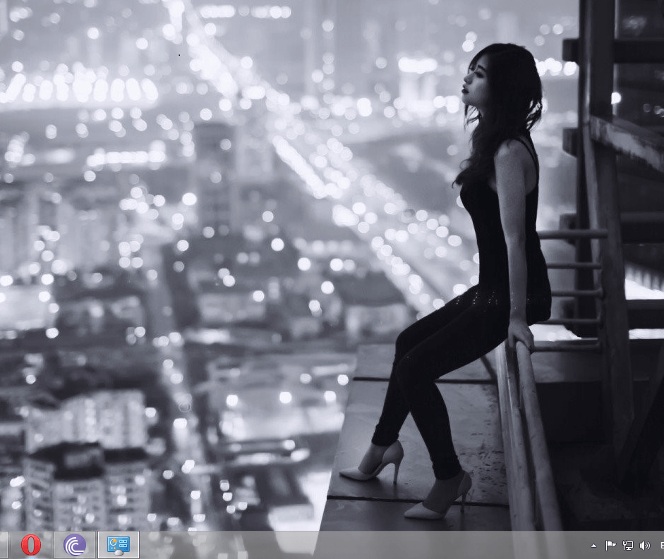Viewport: 664px width, 559px height.
Task: Click the network connection tray icon
Action: pos(627,546)
